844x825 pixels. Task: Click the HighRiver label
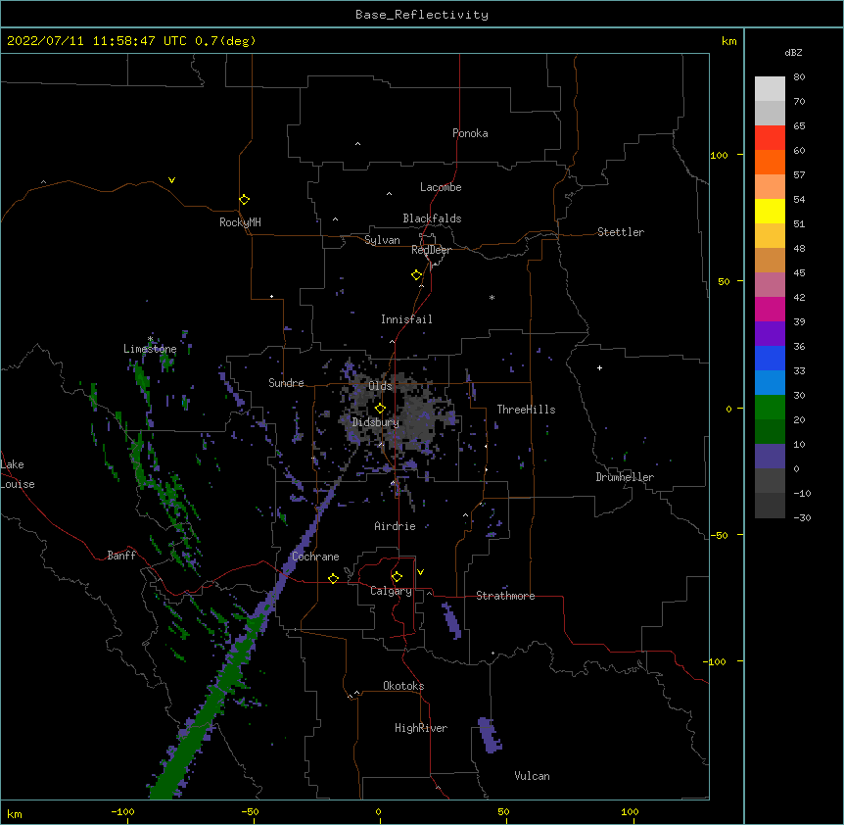421,728
